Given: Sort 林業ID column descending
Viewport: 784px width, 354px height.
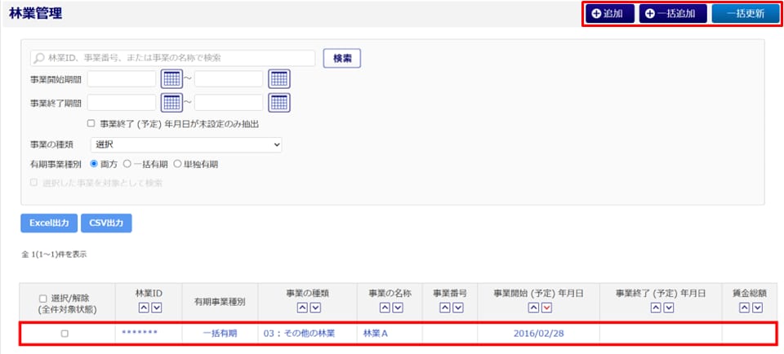Looking at the screenshot, I should [x=156, y=308].
